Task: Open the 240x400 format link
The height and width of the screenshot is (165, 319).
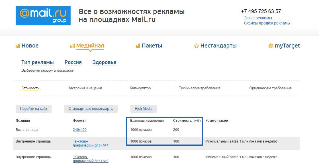Action: pos(80,130)
